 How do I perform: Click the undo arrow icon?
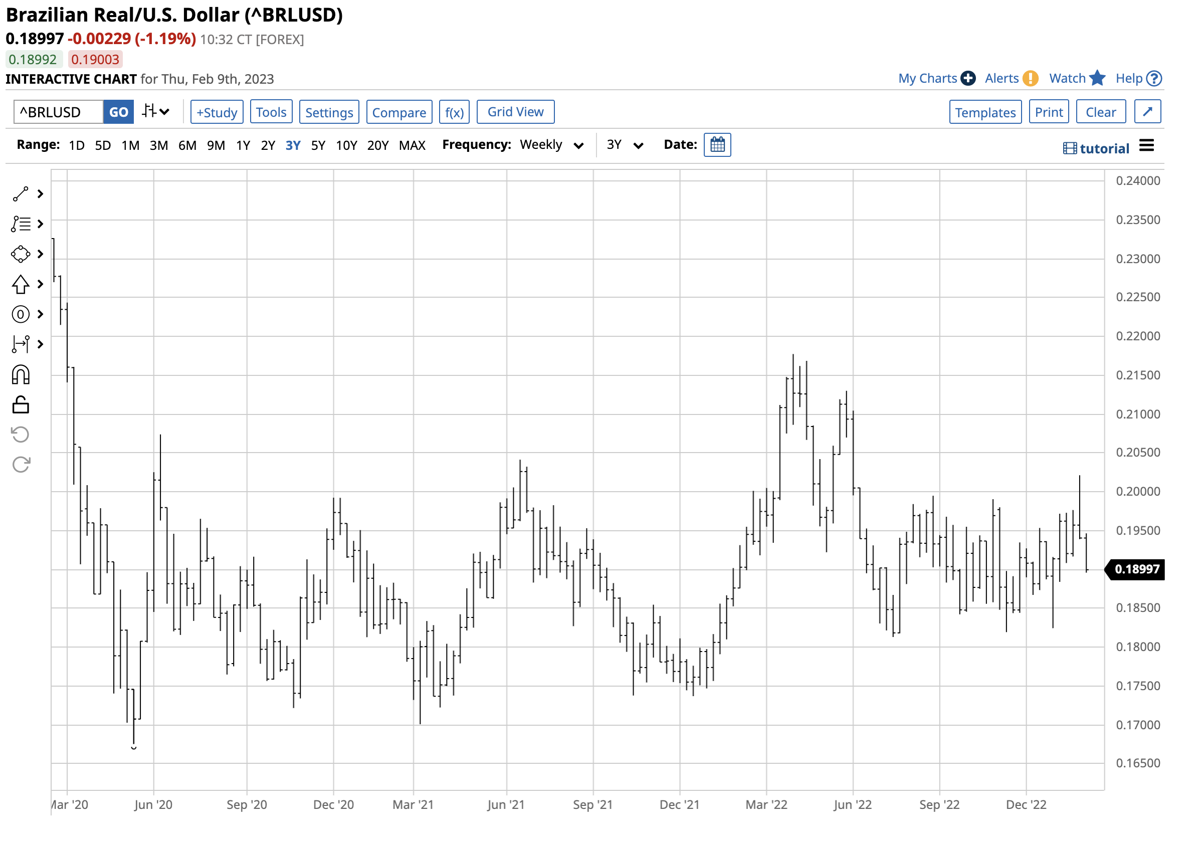pyautogui.click(x=21, y=435)
